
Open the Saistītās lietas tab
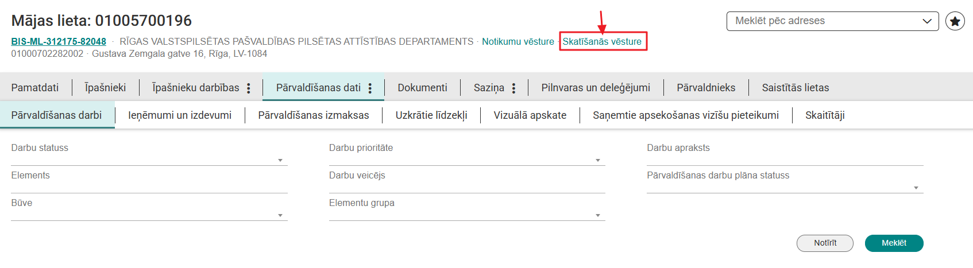(796, 88)
